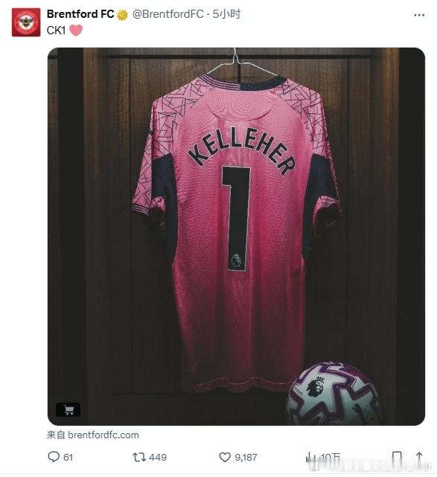Open the three-dot more options menu
Image resolution: width=437 pixels, height=477 pixels.
click(x=419, y=15)
